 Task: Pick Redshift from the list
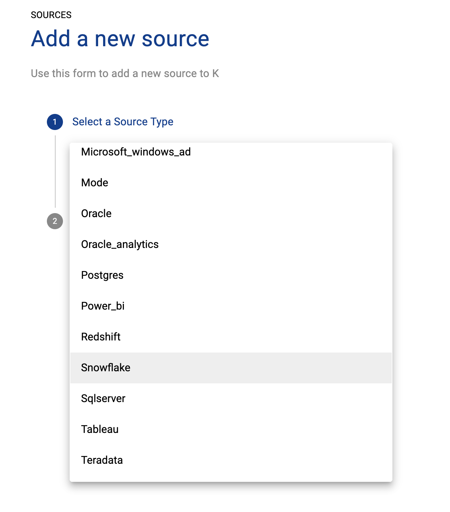[101, 337]
